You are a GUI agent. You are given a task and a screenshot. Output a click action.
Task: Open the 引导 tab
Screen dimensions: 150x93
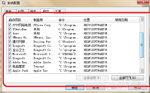(22, 11)
